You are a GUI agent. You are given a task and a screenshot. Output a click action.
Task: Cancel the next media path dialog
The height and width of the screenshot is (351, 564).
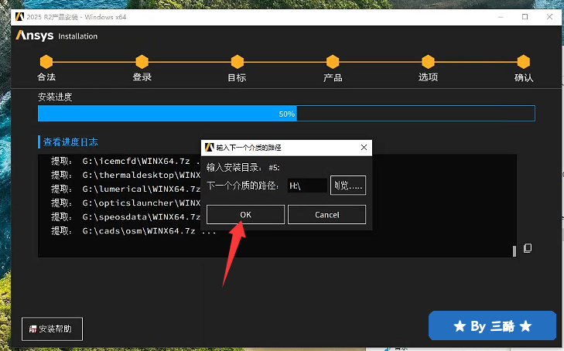(x=326, y=214)
